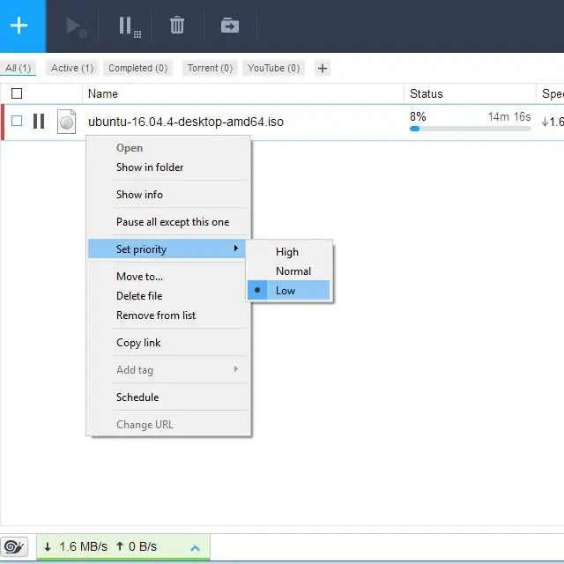Viewport: 564px width, 564px height.
Task: Select Low priority radio option
Action: tap(288, 290)
